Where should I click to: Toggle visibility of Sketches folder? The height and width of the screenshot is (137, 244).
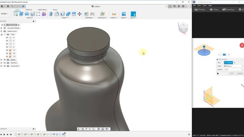coord(5,63)
